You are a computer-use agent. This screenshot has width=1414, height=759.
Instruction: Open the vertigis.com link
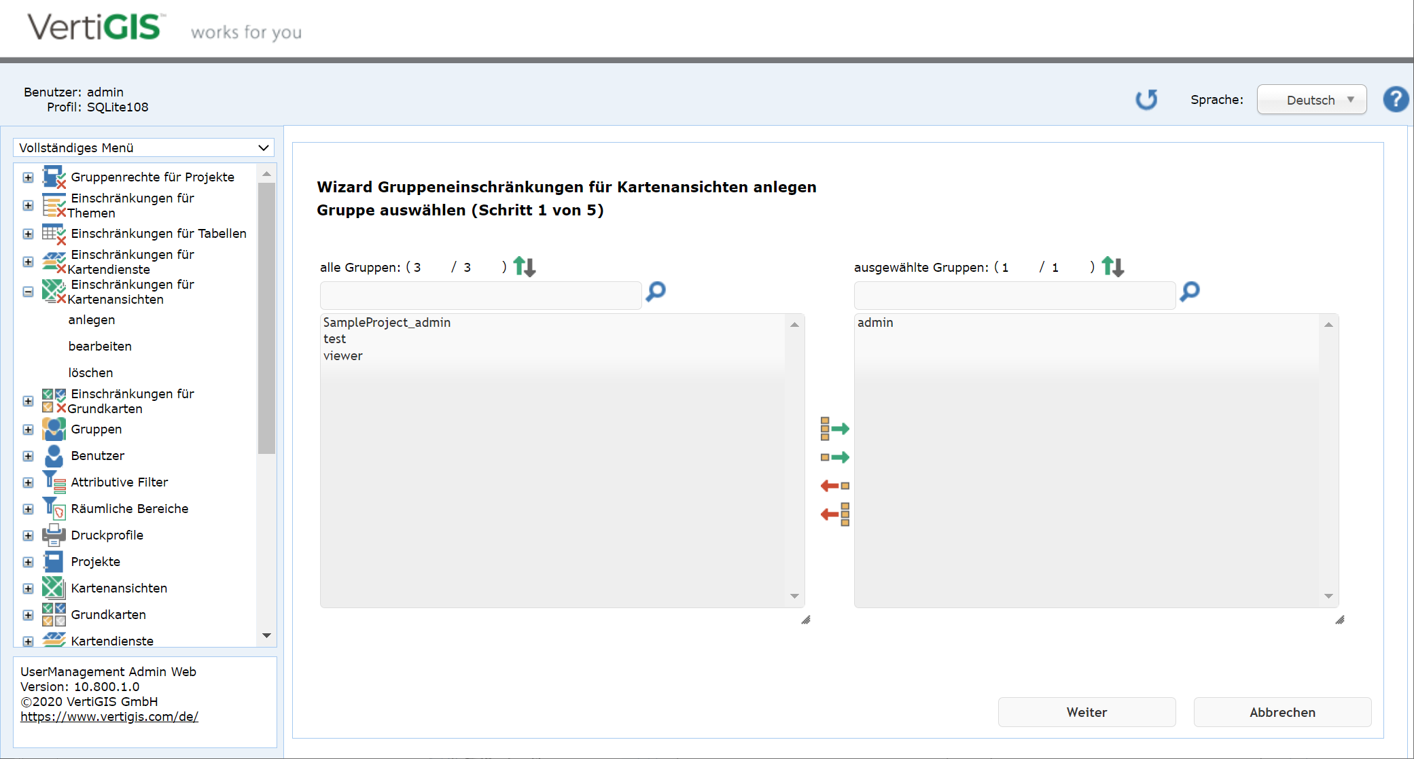109,716
